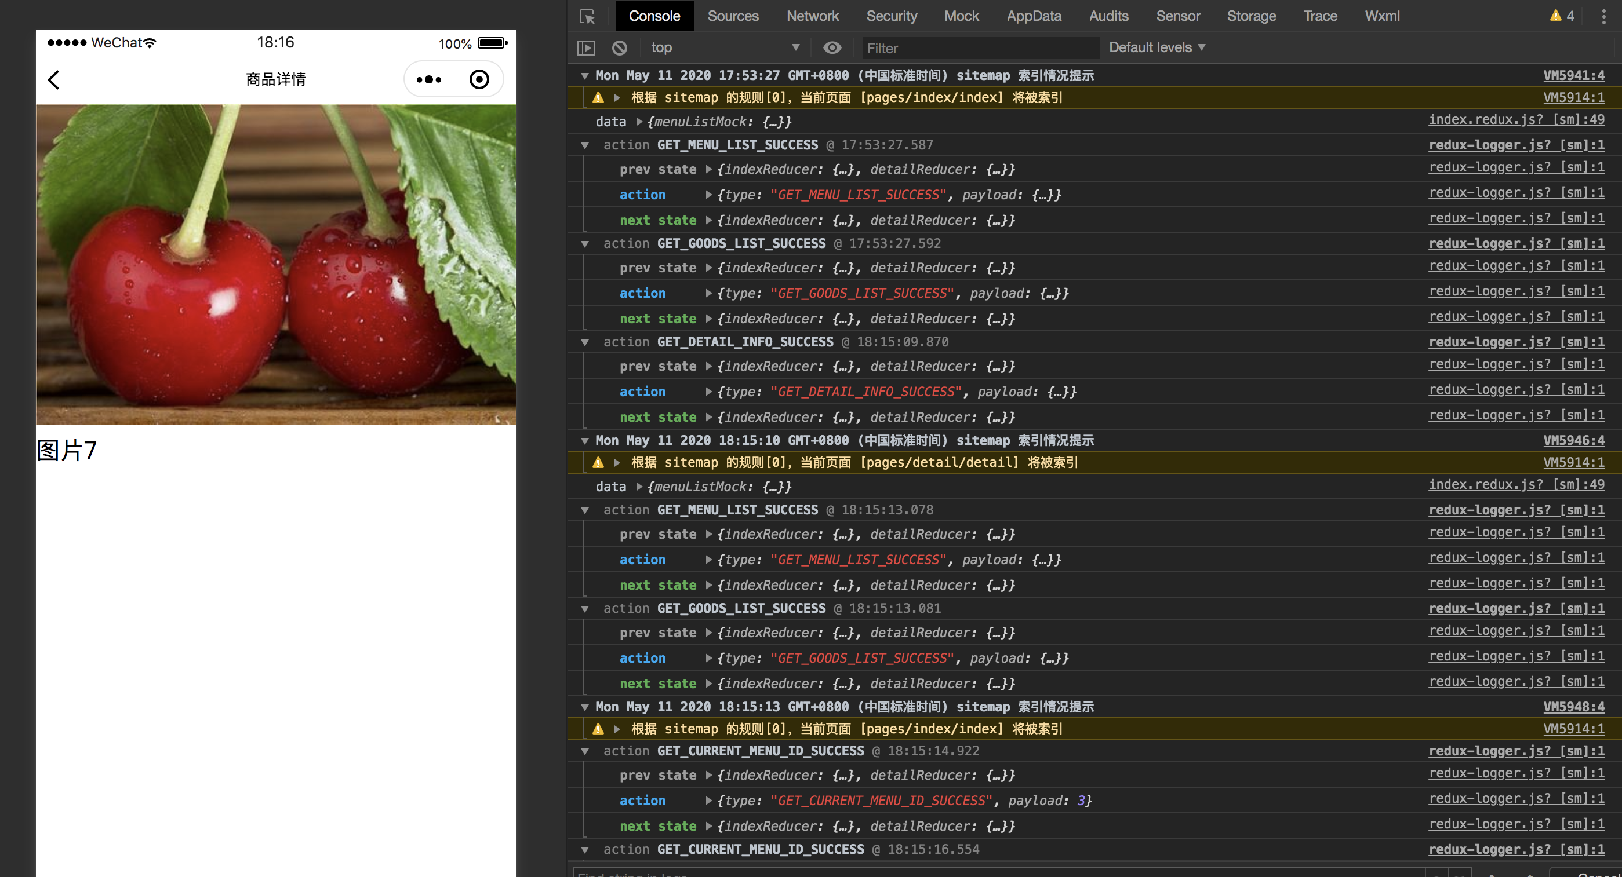Switch to the Network tab
Screen dimensions: 1622x877
(x=812, y=16)
